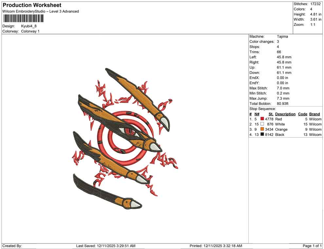Click the 'Up:' label
This screenshot has height=249, width=324.
click(x=252, y=67)
